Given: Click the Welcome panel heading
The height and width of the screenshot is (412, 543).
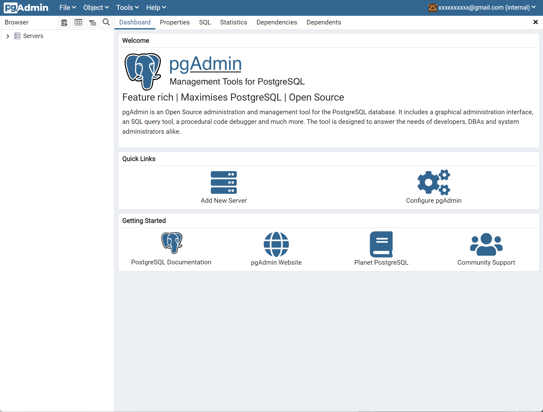Looking at the screenshot, I should point(136,41).
